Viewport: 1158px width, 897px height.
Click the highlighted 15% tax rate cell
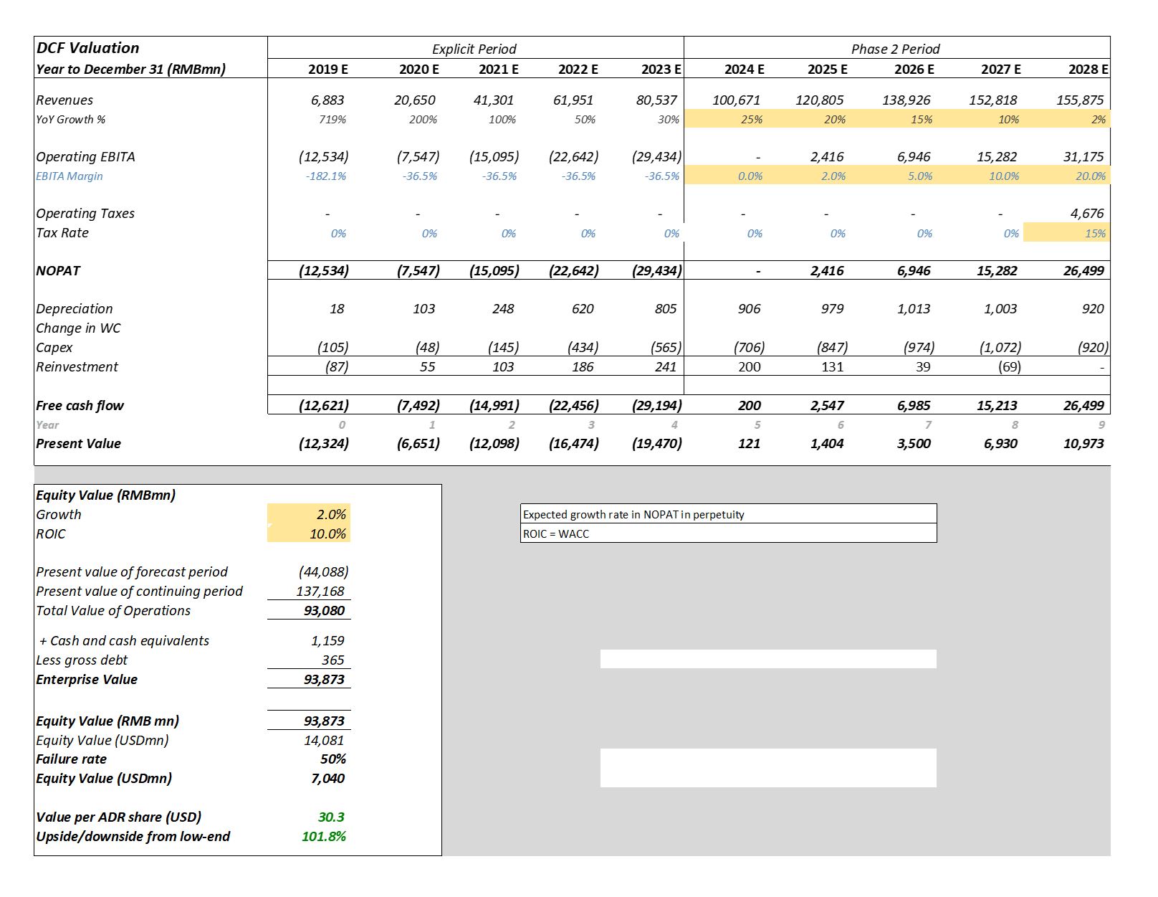tap(1066, 232)
